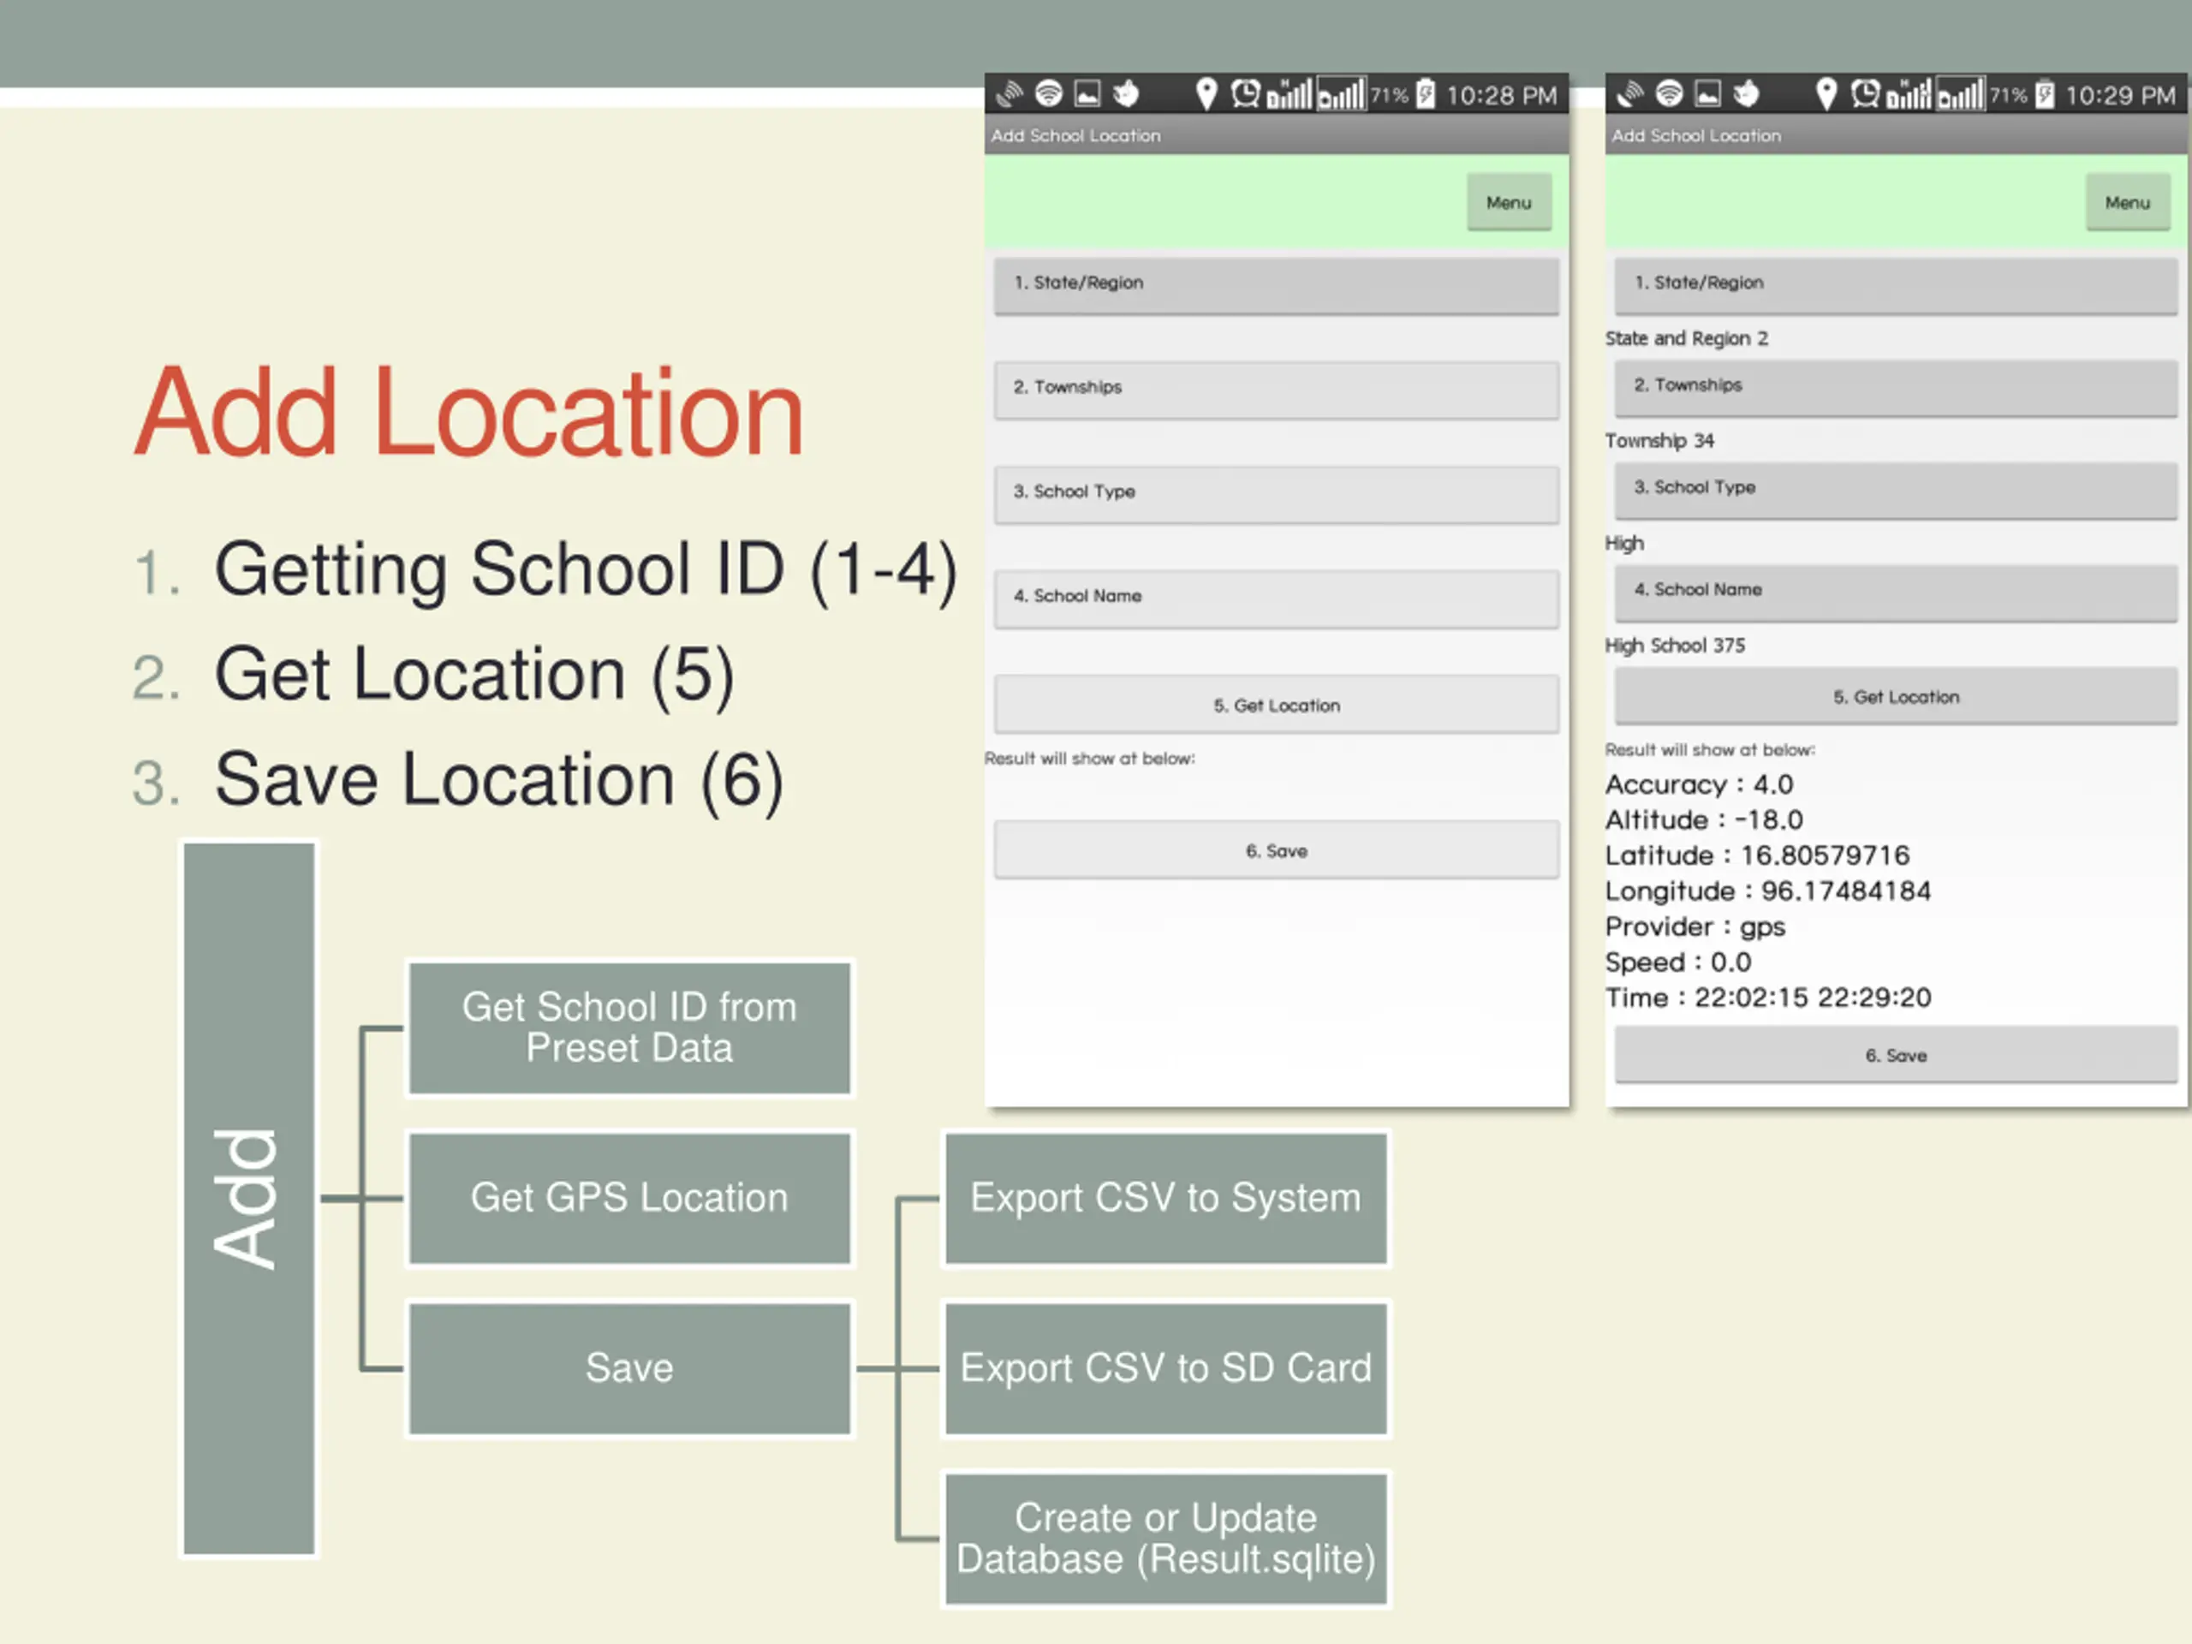
Task: Tap the location pin icon in the 10:29 PM phone
Action: pyautogui.click(x=1826, y=93)
